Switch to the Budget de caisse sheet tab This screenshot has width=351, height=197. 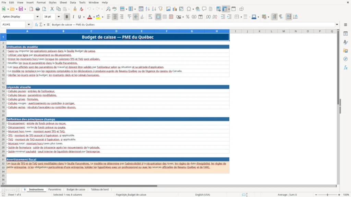76,189
